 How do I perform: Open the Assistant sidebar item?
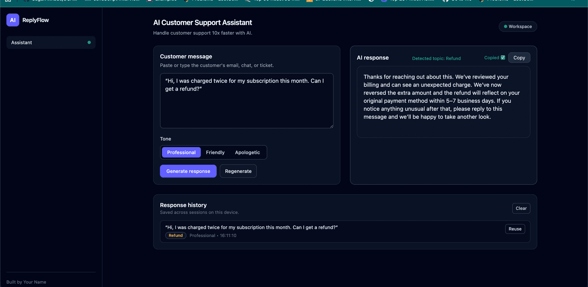coord(51,43)
